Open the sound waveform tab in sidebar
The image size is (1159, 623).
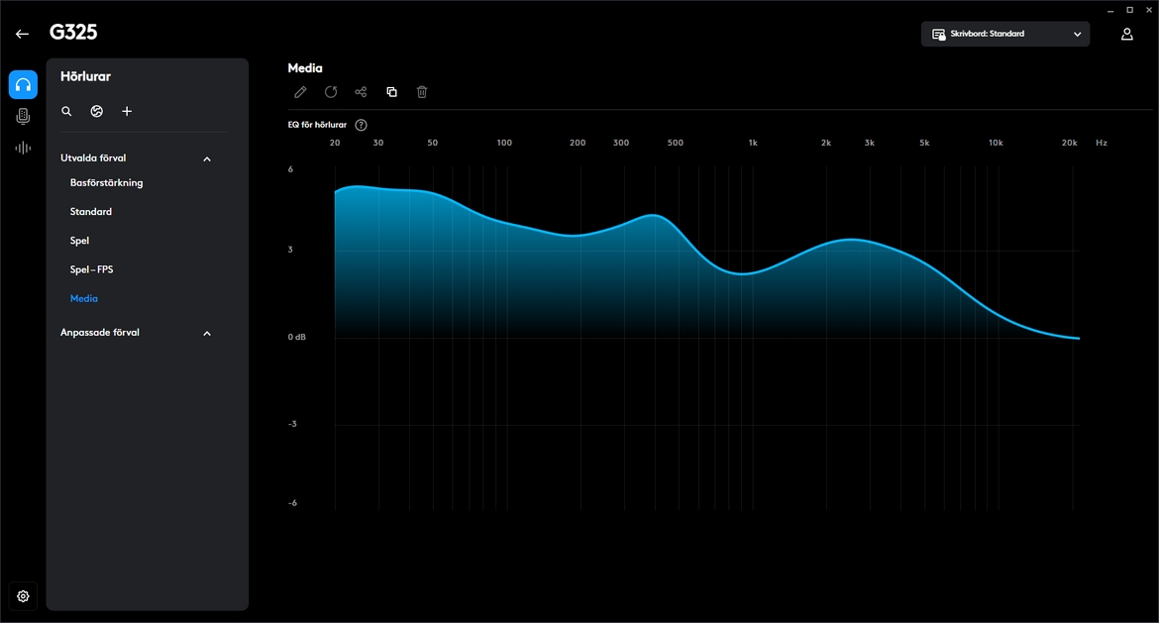click(23, 149)
